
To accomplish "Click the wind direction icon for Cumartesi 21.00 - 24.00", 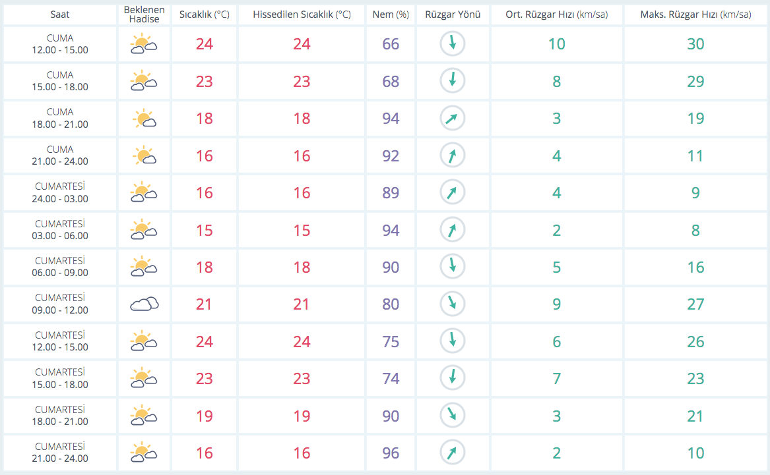I will [453, 453].
